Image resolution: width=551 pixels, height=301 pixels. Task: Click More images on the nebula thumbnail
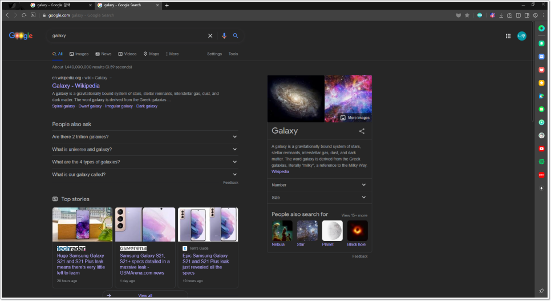click(x=355, y=118)
